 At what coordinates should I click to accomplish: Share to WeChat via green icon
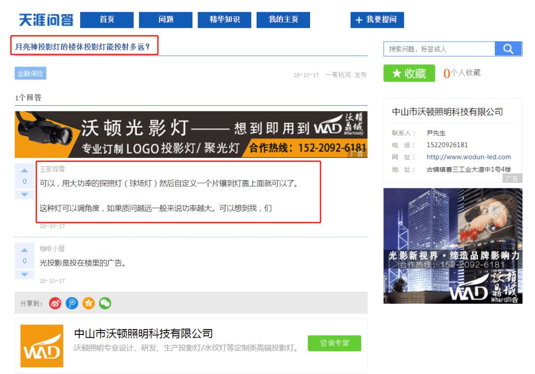pos(105,303)
